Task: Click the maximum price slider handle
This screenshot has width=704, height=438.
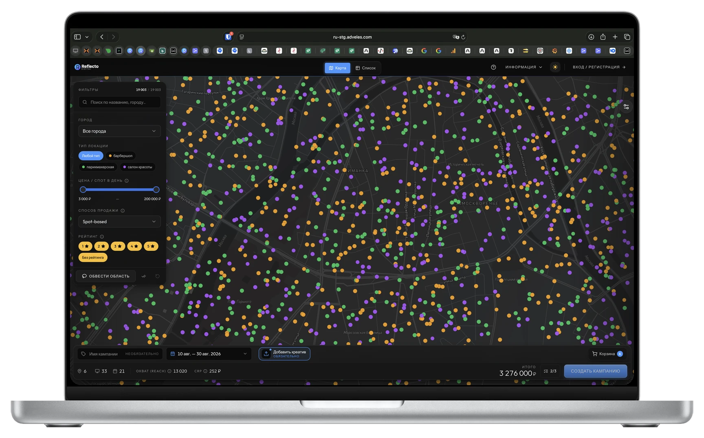Action: pos(156,190)
